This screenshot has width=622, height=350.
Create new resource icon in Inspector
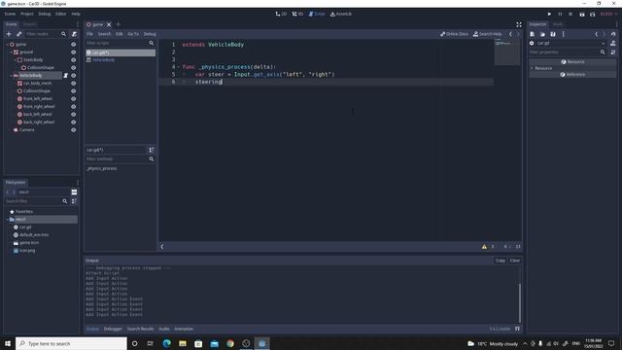(x=533, y=34)
